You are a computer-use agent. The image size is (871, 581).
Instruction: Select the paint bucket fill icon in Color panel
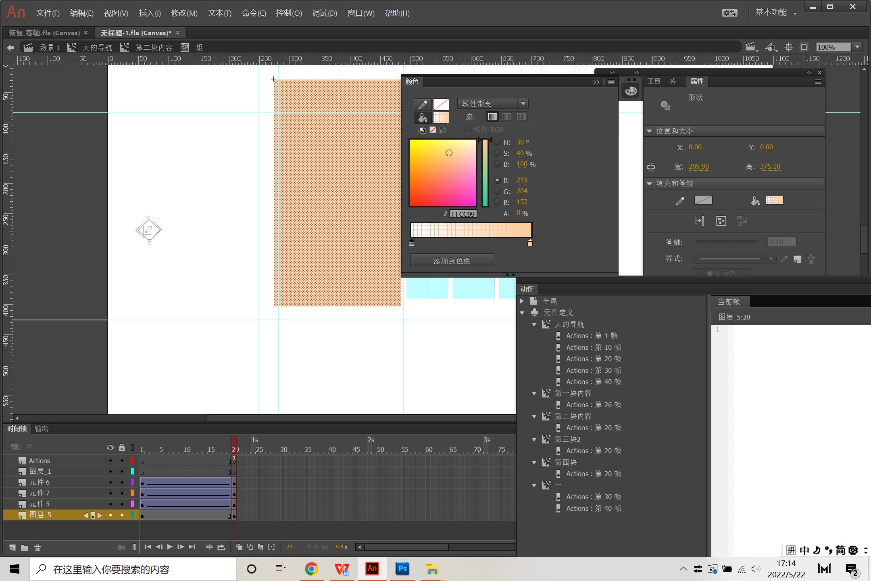click(422, 118)
